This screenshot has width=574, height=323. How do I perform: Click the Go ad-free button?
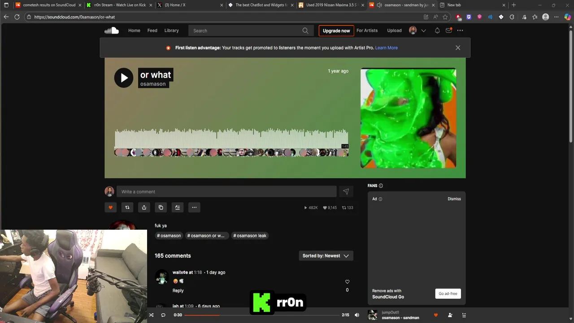pyautogui.click(x=448, y=293)
